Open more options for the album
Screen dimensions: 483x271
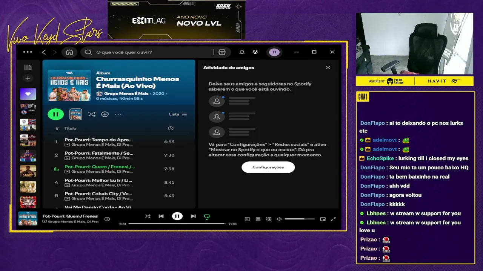[x=118, y=114]
